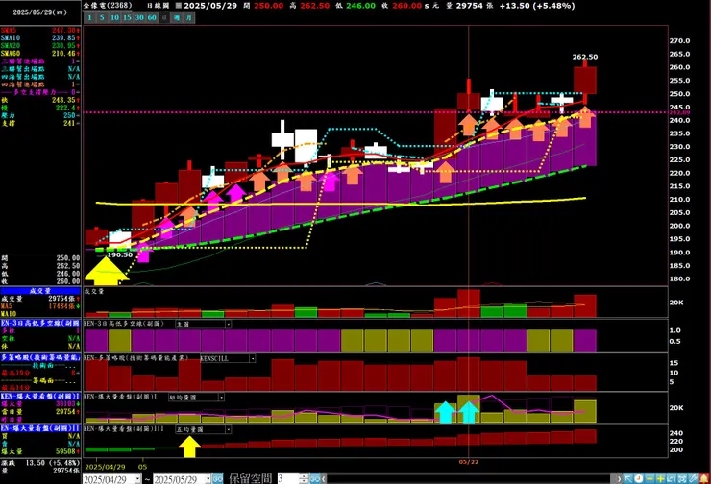This screenshot has height=484, width=711.
Task: Switch to the 1-minute chart
Action: 89,17
